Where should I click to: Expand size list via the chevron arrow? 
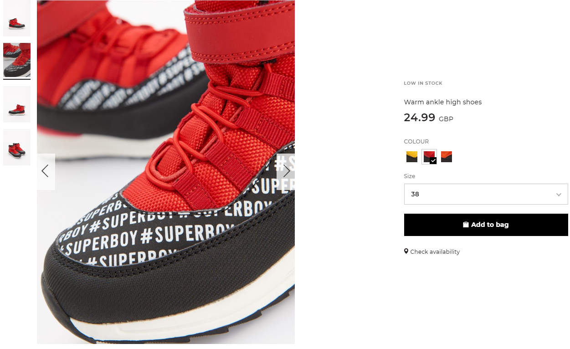click(559, 195)
